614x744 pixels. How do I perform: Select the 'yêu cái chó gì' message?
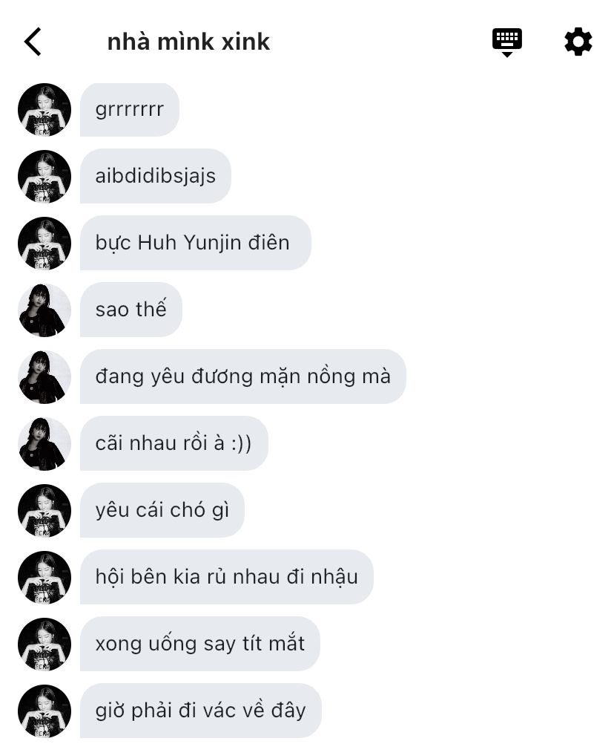(x=162, y=511)
